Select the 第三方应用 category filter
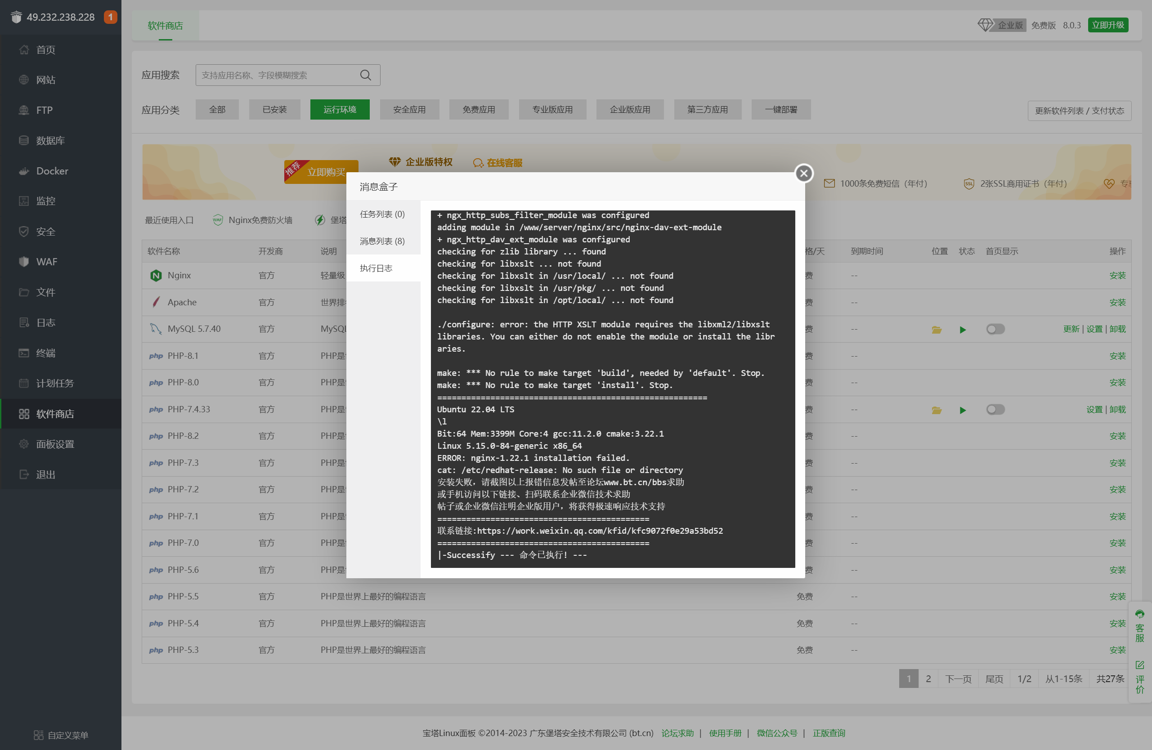Viewport: 1152px width, 750px height. click(x=707, y=109)
